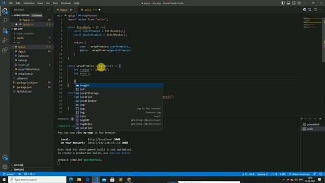The image size is (325, 183).
Task: Click the taskbar search box
Action: [37, 179]
